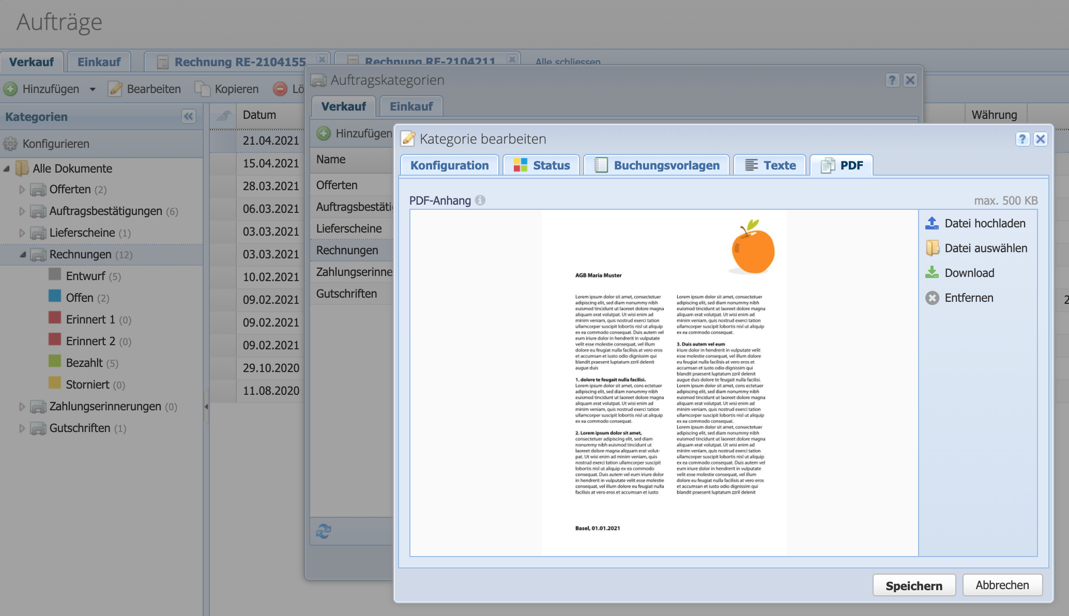Click the PDF-Anhang info icon
Screen dimensions: 1069x616
[x=480, y=200]
